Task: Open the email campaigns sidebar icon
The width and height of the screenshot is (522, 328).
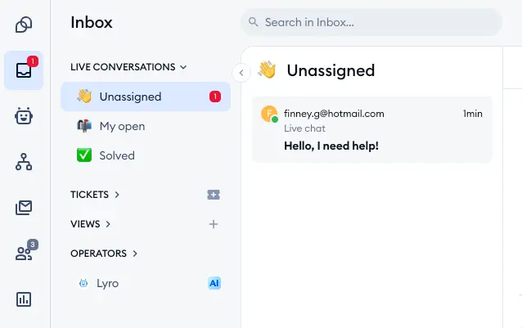Action: (24, 208)
